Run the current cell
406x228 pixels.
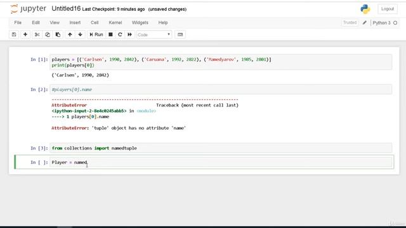(96, 34)
